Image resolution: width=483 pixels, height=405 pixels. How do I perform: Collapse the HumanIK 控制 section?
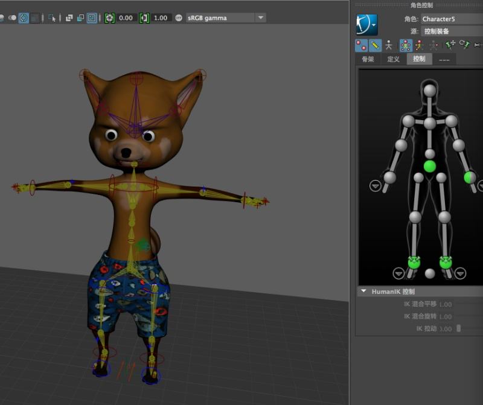363,292
